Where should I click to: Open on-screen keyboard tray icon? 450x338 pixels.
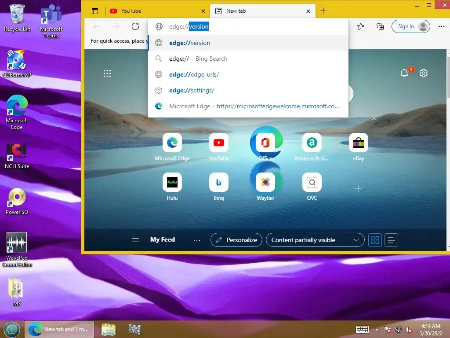tap(362, 329)
